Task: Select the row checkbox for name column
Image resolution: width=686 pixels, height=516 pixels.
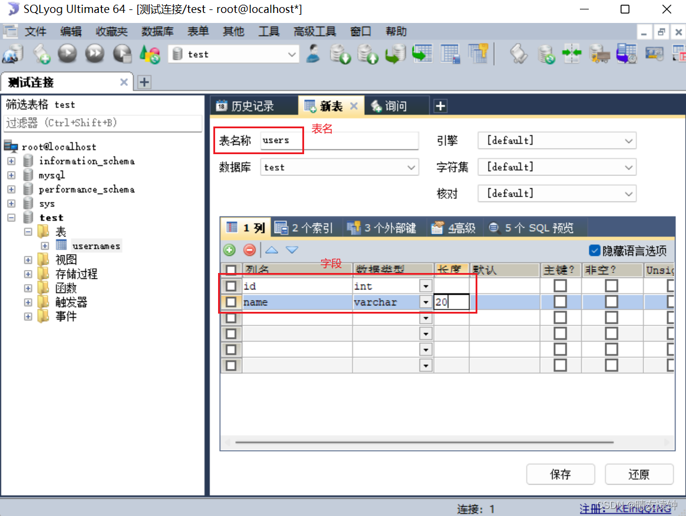Action: [x=231, y=302]
